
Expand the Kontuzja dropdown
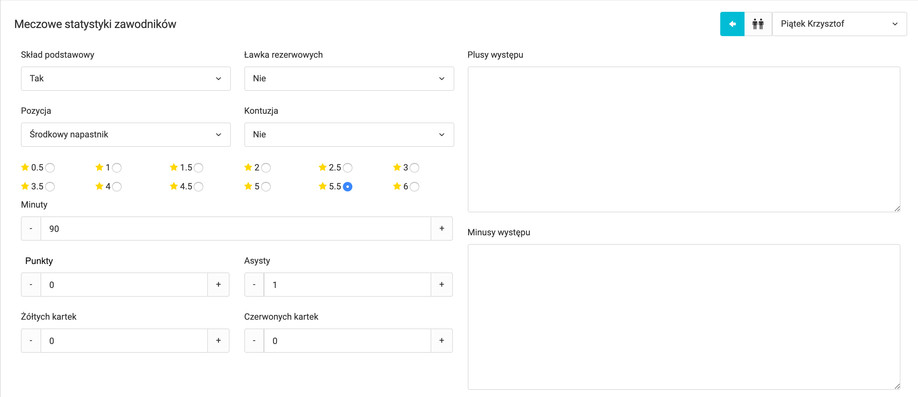pyautogui.click(x=349, y=134)
